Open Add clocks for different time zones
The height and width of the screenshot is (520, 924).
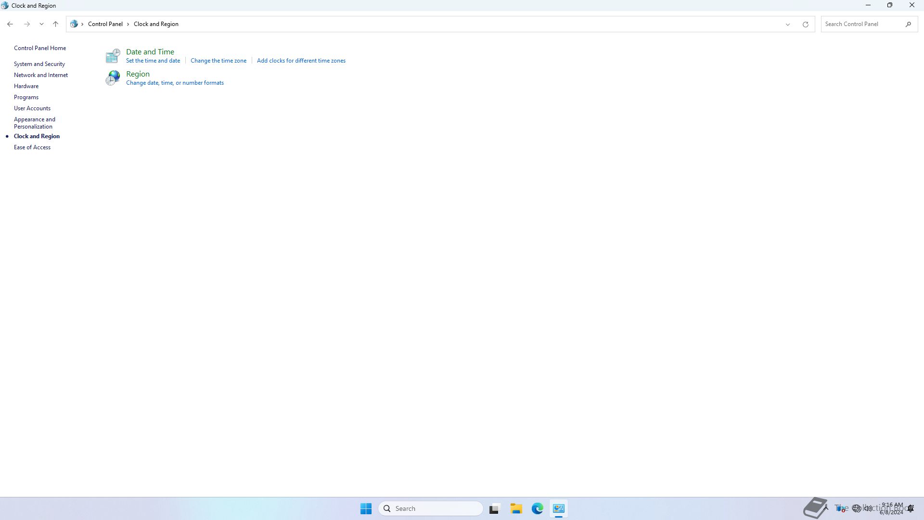301,61
